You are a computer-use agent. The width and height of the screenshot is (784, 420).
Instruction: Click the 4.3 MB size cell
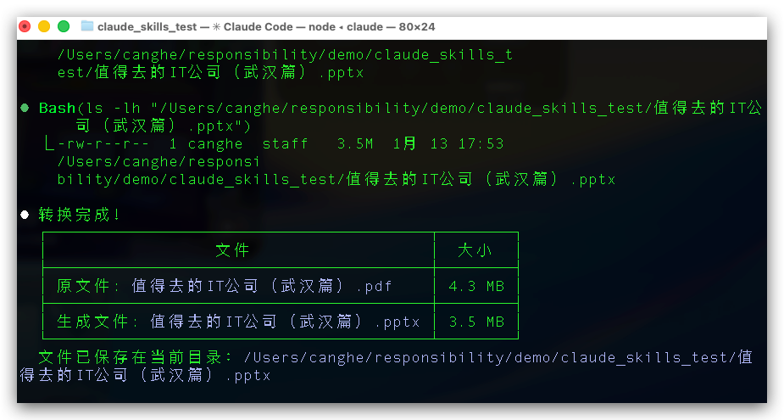point(475,286)
